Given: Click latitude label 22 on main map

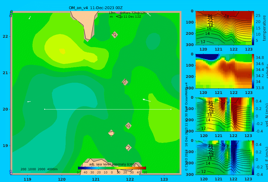Looking at the screenshot, I should click(x=5, y=36).
